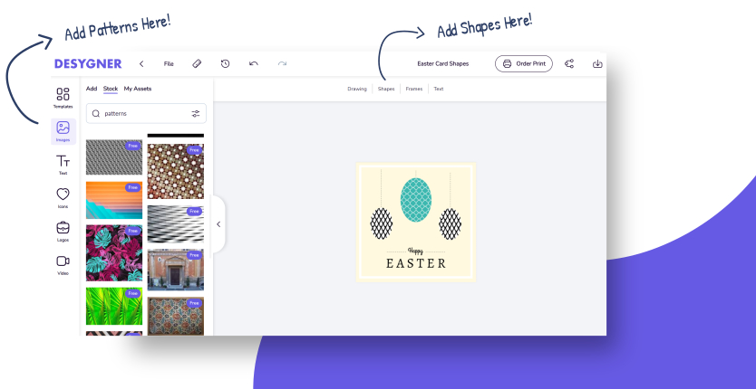Open the Icons panel heart icon
The width and height of the screenshot is (756, 389).
[63, 196]
